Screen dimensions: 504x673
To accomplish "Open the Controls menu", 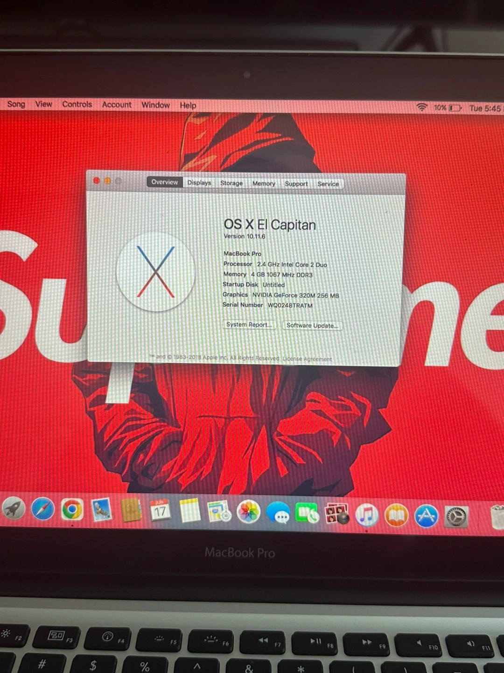I will (x=77, y=105).
